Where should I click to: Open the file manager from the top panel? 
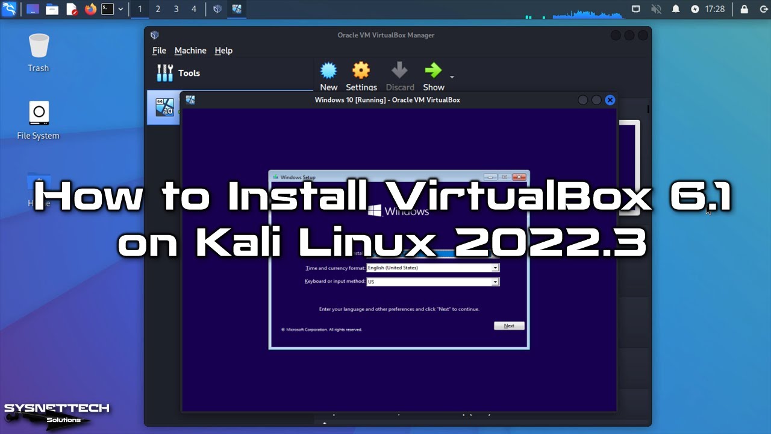[52, 9]
